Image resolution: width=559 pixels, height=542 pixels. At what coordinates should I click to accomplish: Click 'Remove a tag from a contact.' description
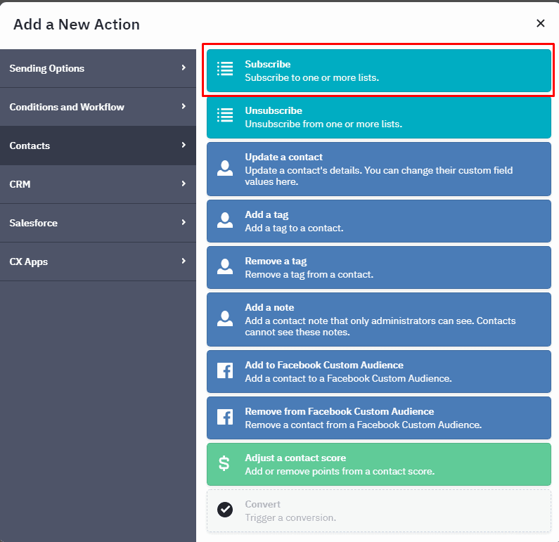[x=309, y=274]
